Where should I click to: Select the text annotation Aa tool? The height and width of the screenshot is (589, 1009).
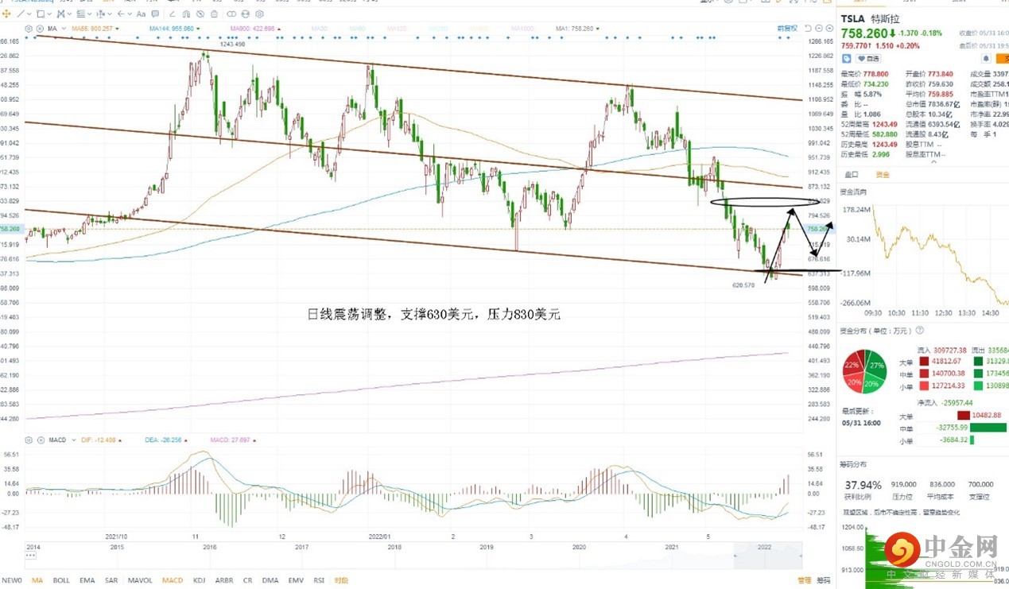tap(141, 14)
